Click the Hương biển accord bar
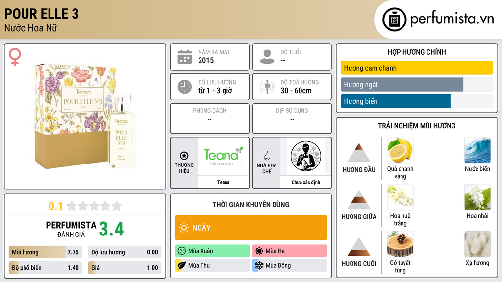502x282 pixels. pyautogui.click(x=417, y=101)
